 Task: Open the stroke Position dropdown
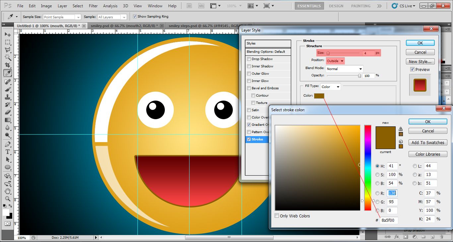click(335, 60)
